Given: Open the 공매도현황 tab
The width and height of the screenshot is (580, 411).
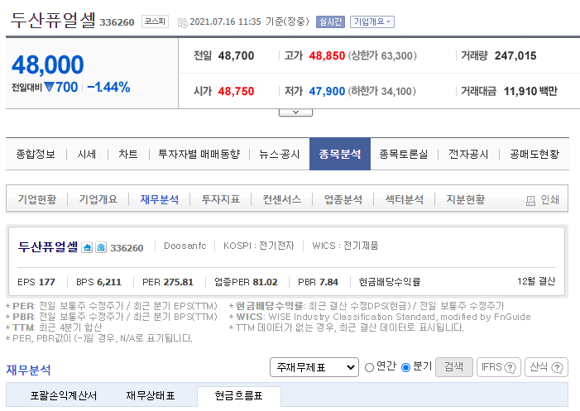Looking at the screenshot, I should point(534,154).
